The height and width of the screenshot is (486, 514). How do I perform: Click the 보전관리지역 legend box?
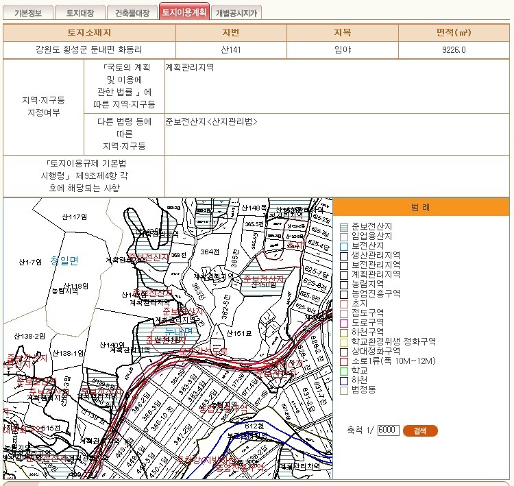[x=344, y=266]
